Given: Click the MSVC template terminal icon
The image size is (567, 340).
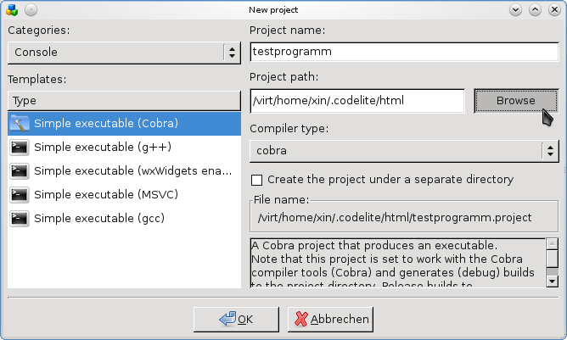Looking at the screenshot, I should point(20,195).
